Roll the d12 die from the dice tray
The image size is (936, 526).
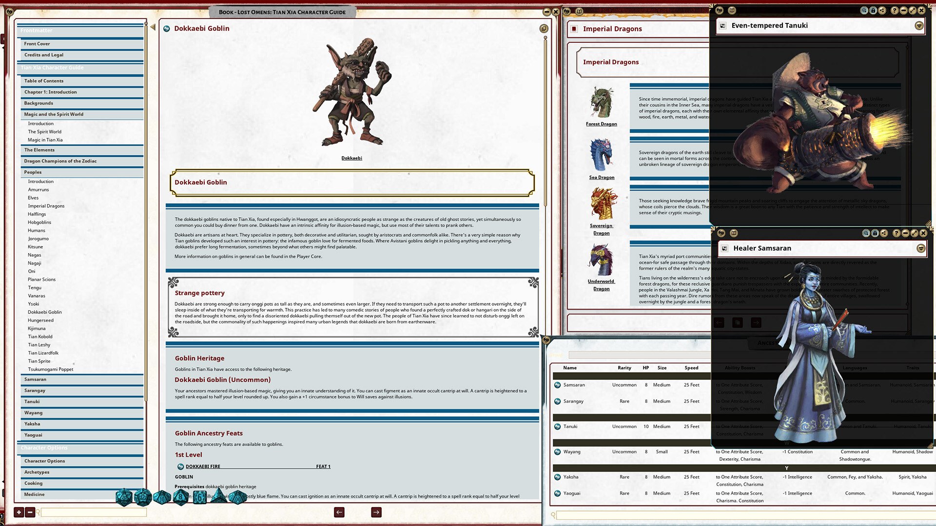pos(142,498)
